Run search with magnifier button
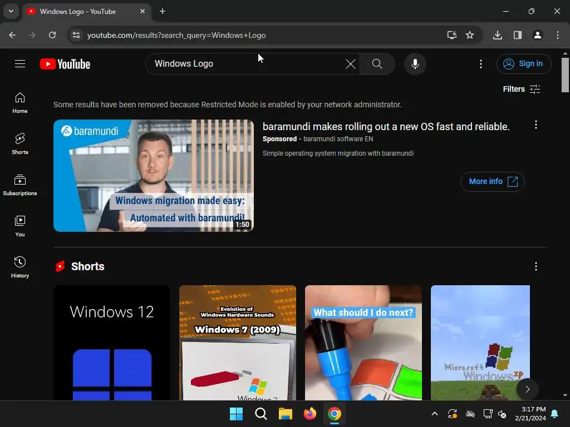Image resolution: width=570 pixels, height=427 pixels. (377, 64)
